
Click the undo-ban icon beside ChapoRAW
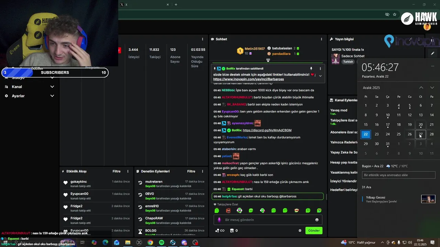[x=140, y=220]
